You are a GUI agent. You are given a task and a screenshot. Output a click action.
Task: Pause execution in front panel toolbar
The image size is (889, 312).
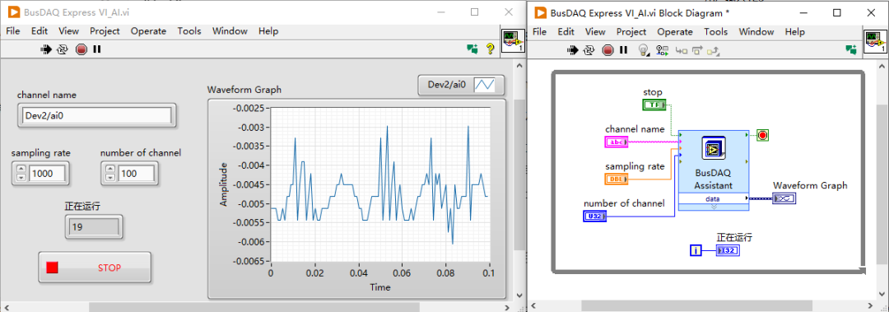(x=97, y=49)
